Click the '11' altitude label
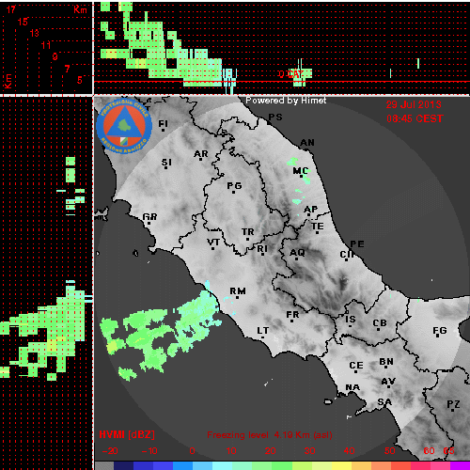This screenshot has width=470, height=470. (46, 45)
